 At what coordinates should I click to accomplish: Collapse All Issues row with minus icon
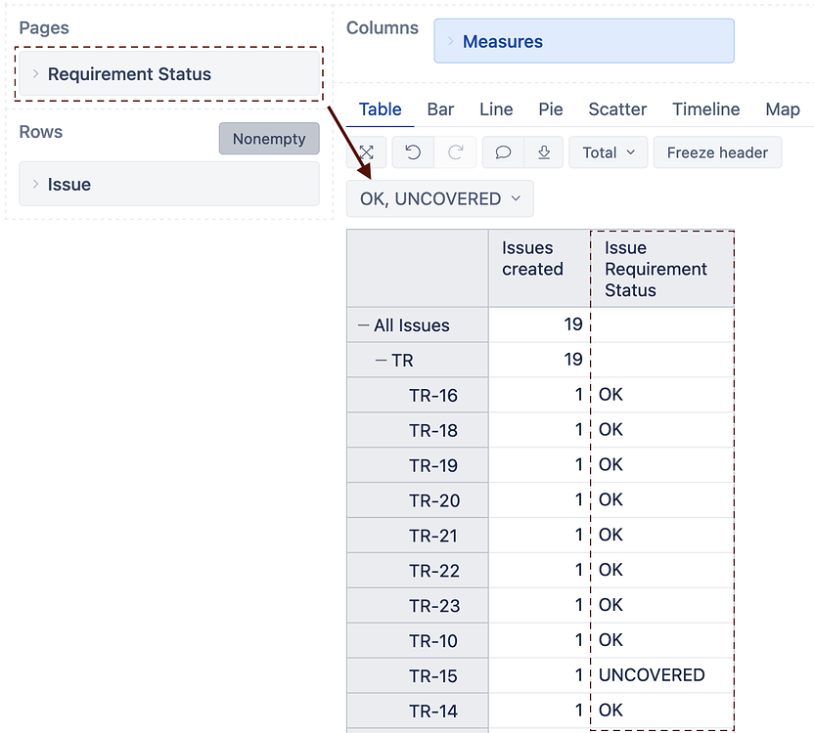click(363, 325)
